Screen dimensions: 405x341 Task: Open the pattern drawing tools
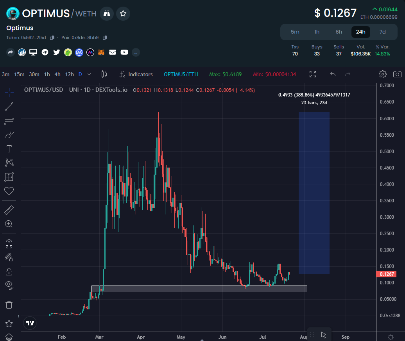point(9,162)
